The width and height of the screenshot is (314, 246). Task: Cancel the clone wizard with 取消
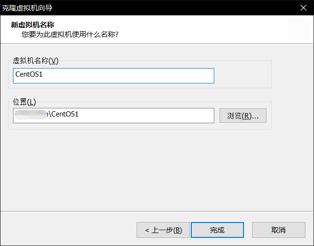click(279, 230)
